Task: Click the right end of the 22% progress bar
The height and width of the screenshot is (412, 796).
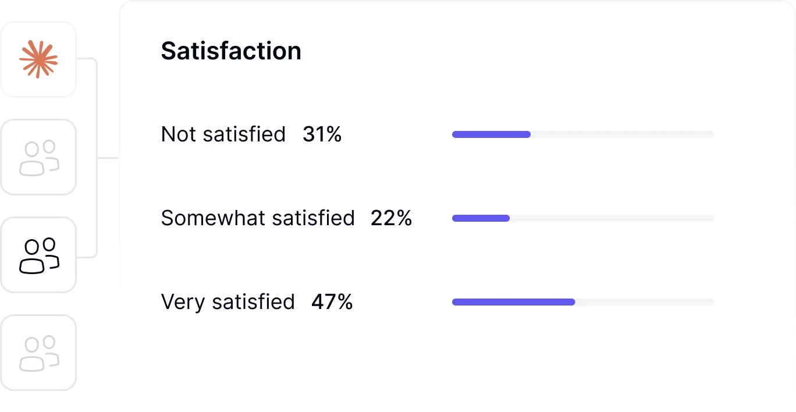Action: tap(711, 218)
